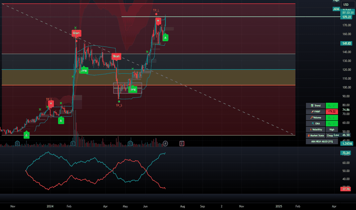356x210 pixels.
Task: Click the 140.00 price scale label
Action: [347, 52]
